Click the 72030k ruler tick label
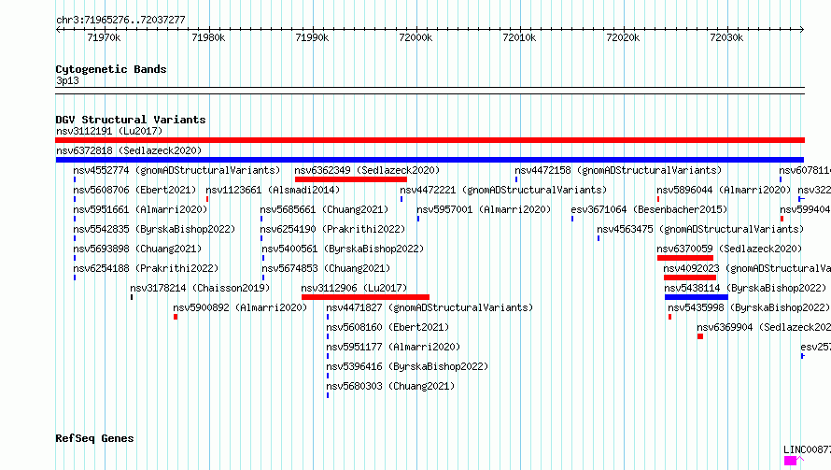 (x=726, y=37)
